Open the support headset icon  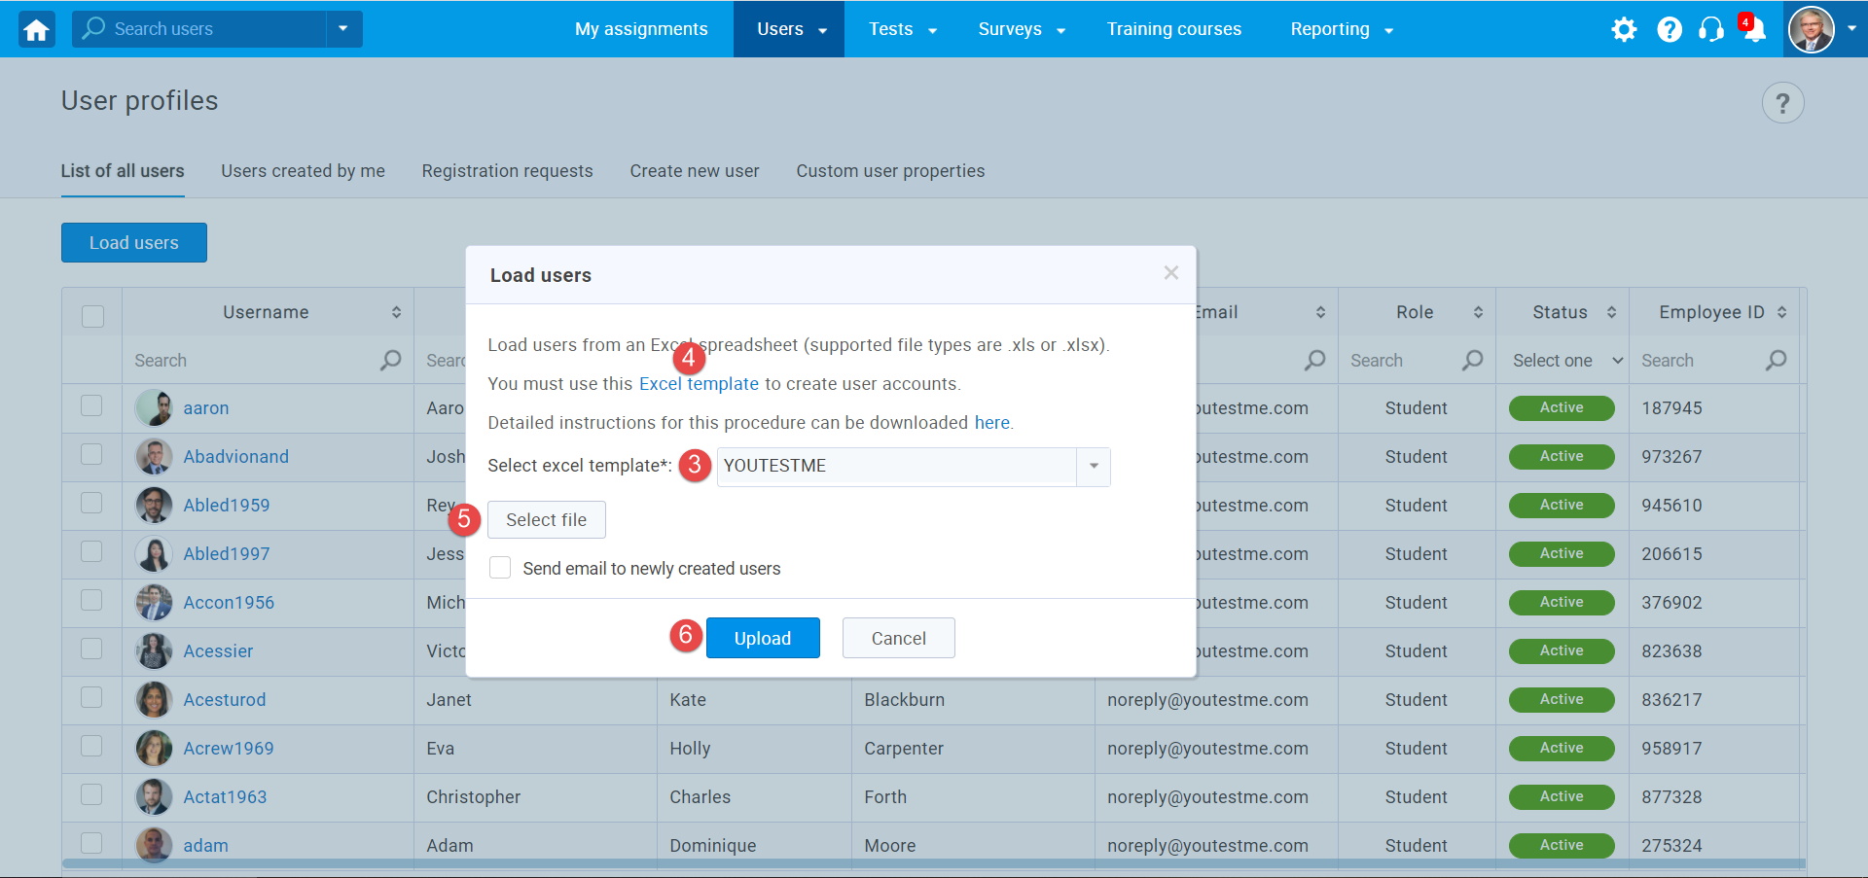click(x=1710, y=30)
